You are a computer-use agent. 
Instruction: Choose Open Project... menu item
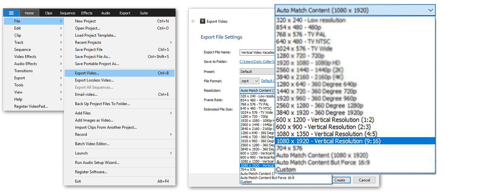click(x=119, y=28)
